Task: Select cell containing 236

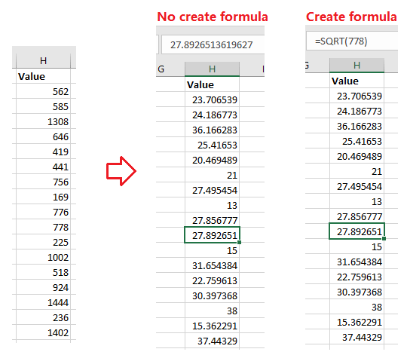Action: pyautogui.click(x=44, y=317)
